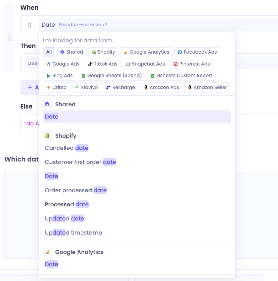278x281 pixels.
Task: Pick Customer first order date option
Action: pyautogui.click(x=80, y=162)
